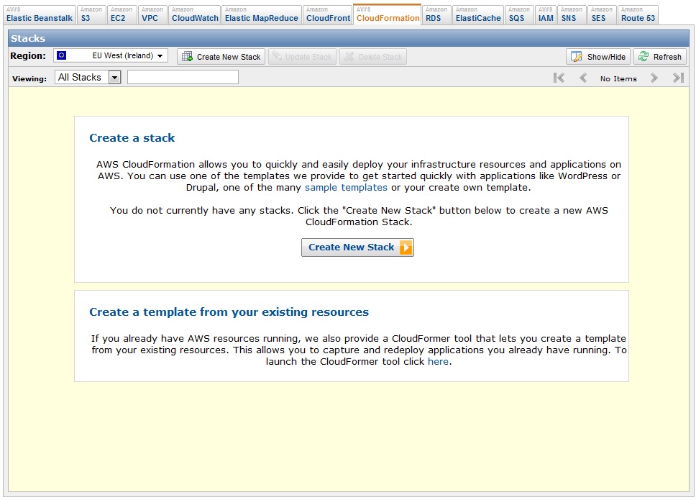The width and height of the screenshot is (696, 500).
Task: Click the here link to launch CloudFormer
Action: pos(438,361)
